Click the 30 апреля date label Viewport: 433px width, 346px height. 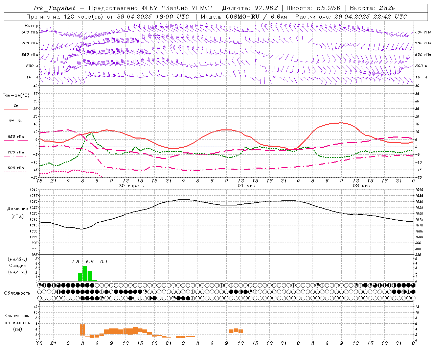(132, 186)
